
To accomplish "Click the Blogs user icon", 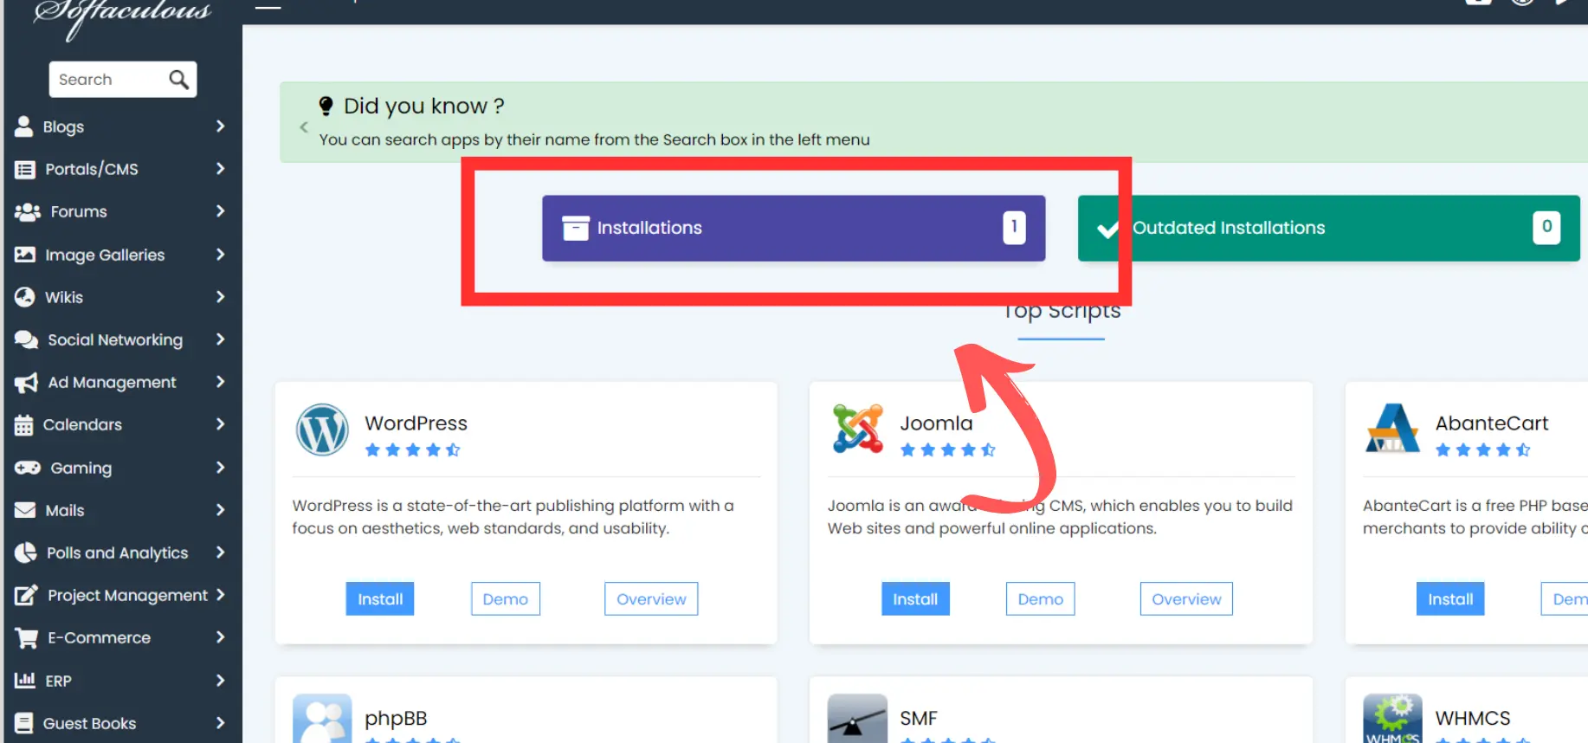I will (x=24, y=126).
